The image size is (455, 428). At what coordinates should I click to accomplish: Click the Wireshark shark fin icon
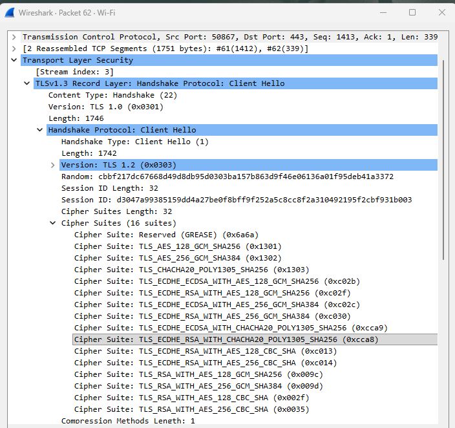(10, 13)
